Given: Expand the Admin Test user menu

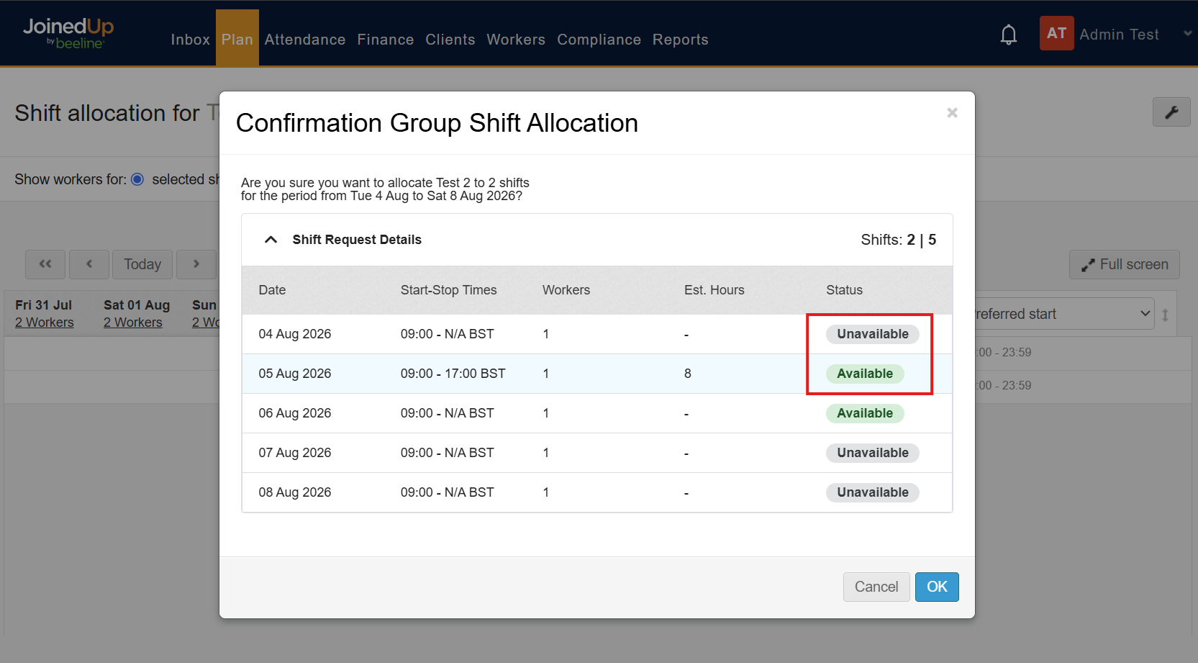Looking at the screenshot, I should (1187, 33).
